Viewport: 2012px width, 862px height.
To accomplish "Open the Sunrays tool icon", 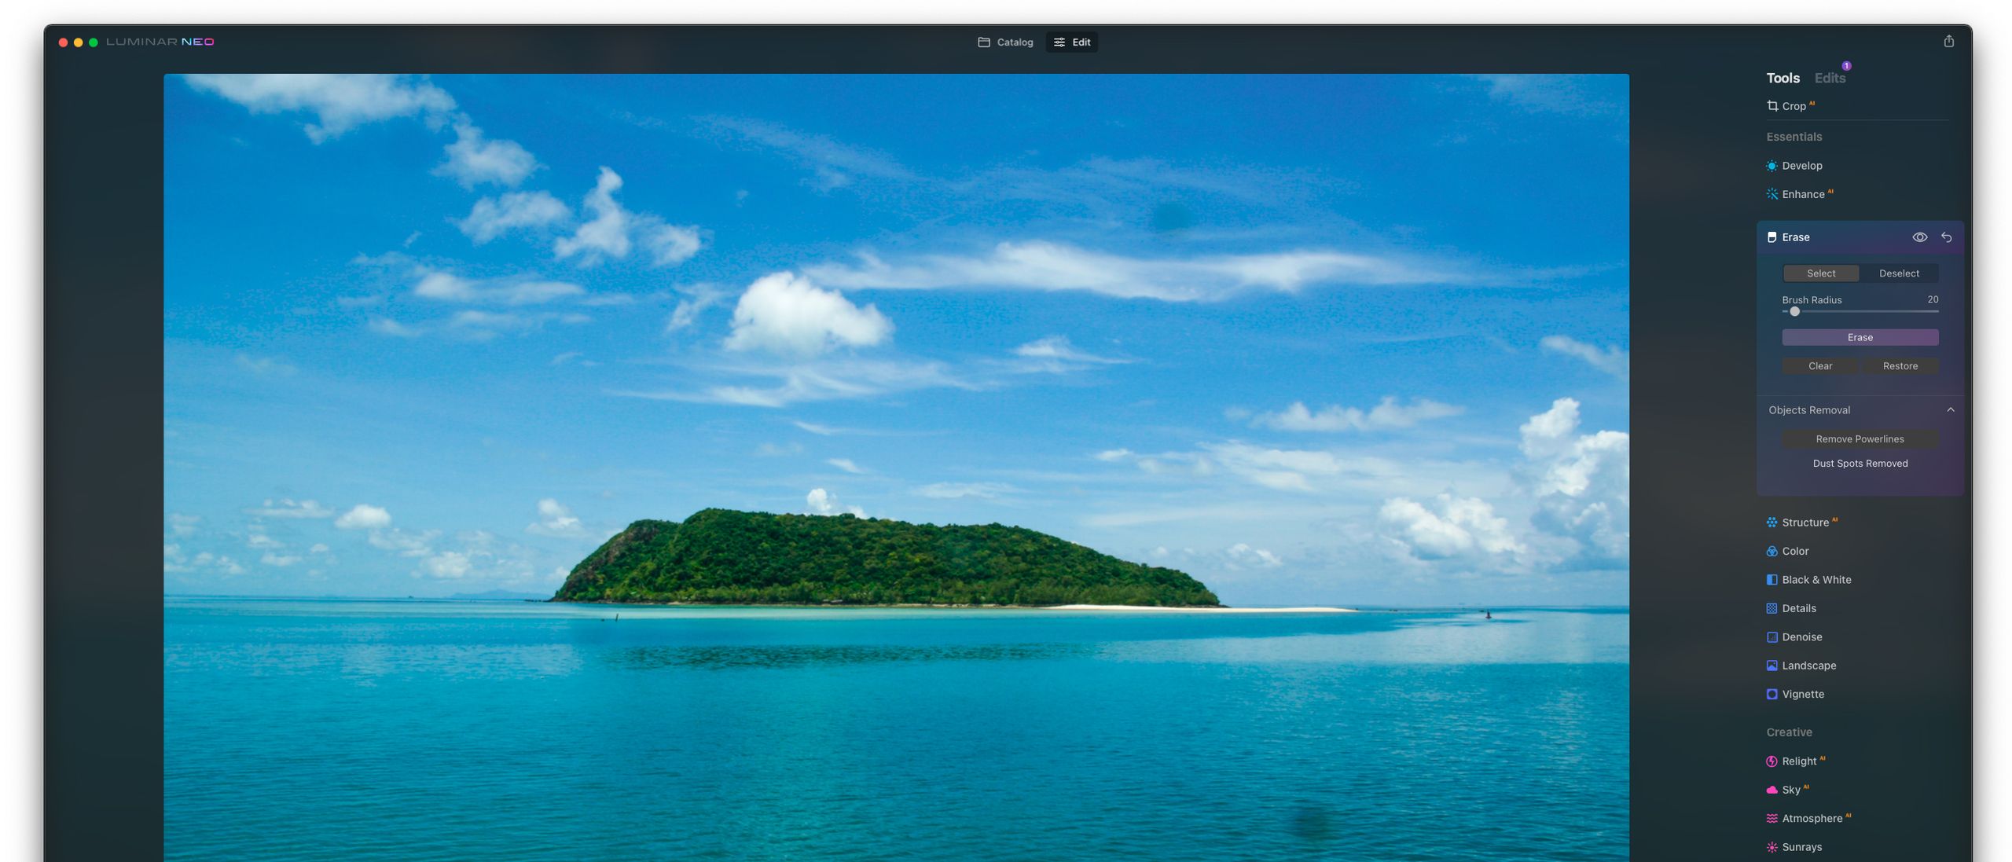I will pyautogui.click(x=1772, y=847).
